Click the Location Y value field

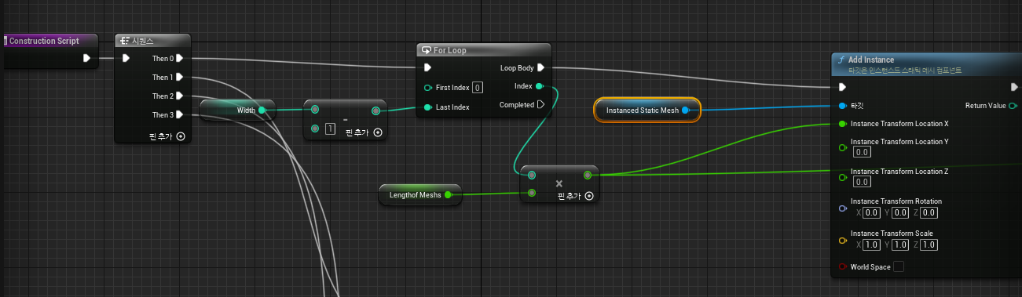(861, 152)
